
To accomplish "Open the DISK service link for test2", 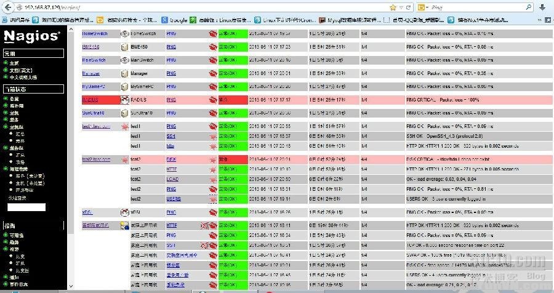I will pos(171,160).
